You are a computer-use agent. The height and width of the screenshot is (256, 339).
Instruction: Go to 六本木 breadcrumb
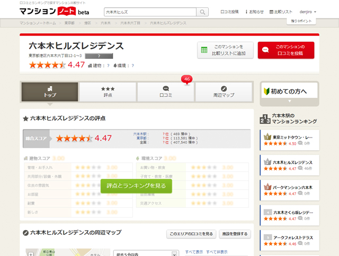(105, 23)
